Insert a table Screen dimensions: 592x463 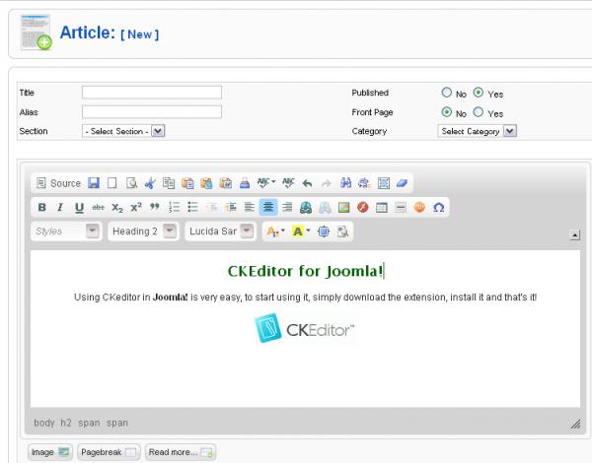(x=382, y=208)
